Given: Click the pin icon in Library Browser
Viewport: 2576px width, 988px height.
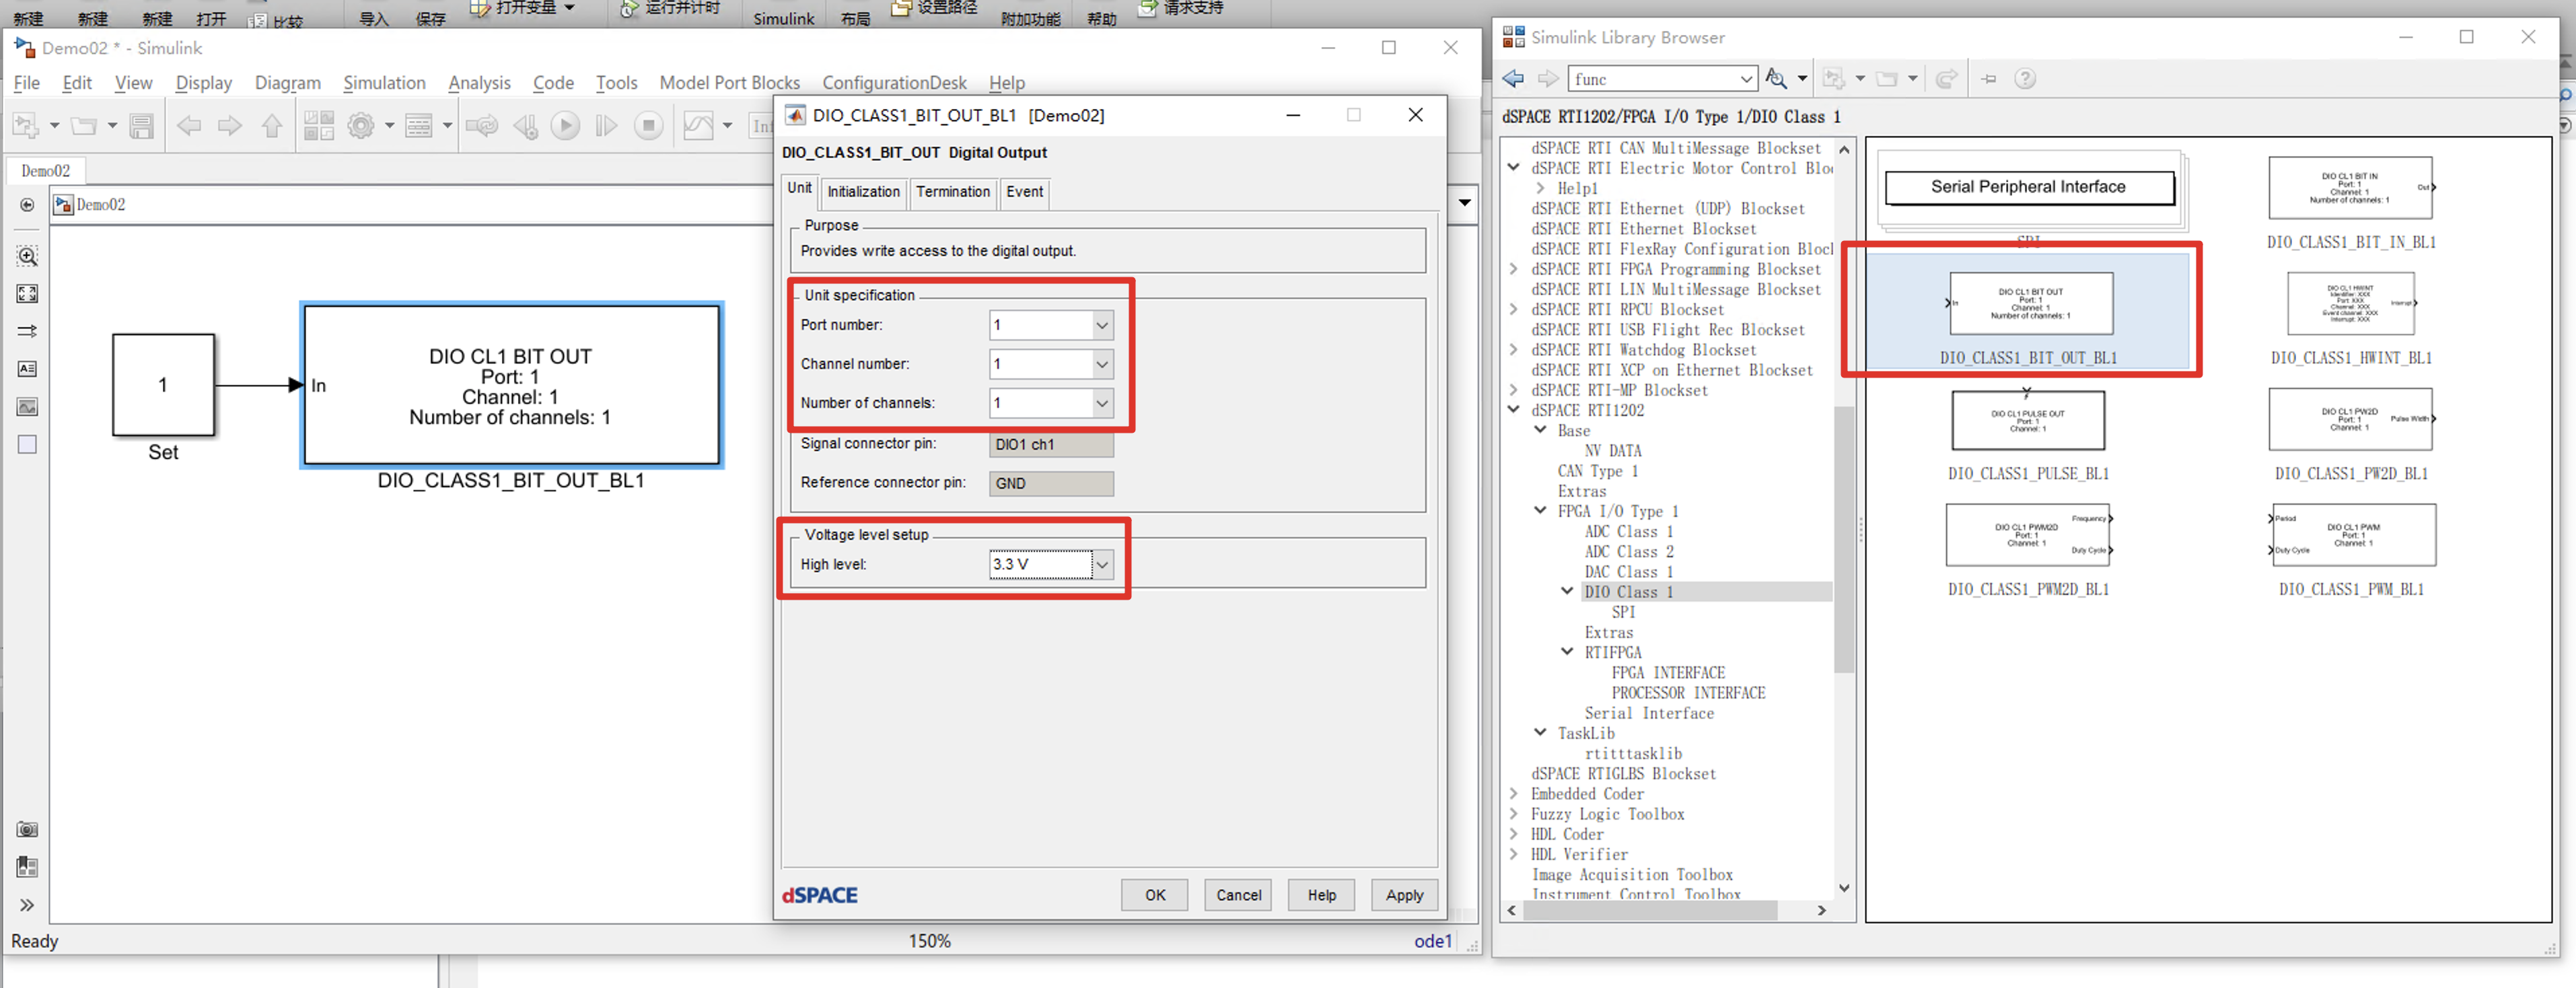Looking at the screenshot, I should tap(1988, 79).
